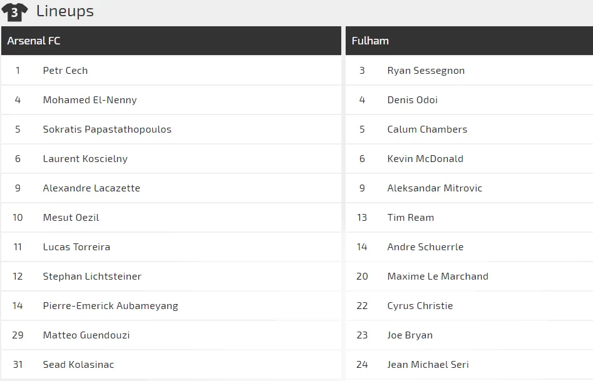Image resolution: width=593 pixels, height=381 pixels.
Task: Click Mesut Oezil name
Action: click(x=71, y=217)
